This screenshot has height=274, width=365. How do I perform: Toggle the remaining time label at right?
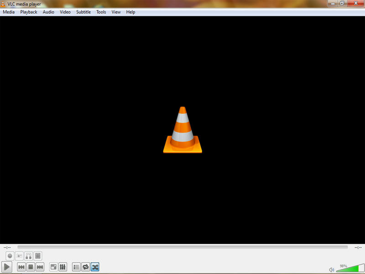[358, 248]
